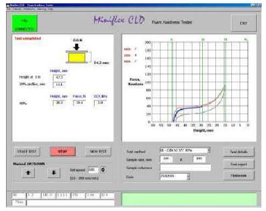Click the black downward force arrow icon
Screen dimensions: 266x211
point(76,47)
